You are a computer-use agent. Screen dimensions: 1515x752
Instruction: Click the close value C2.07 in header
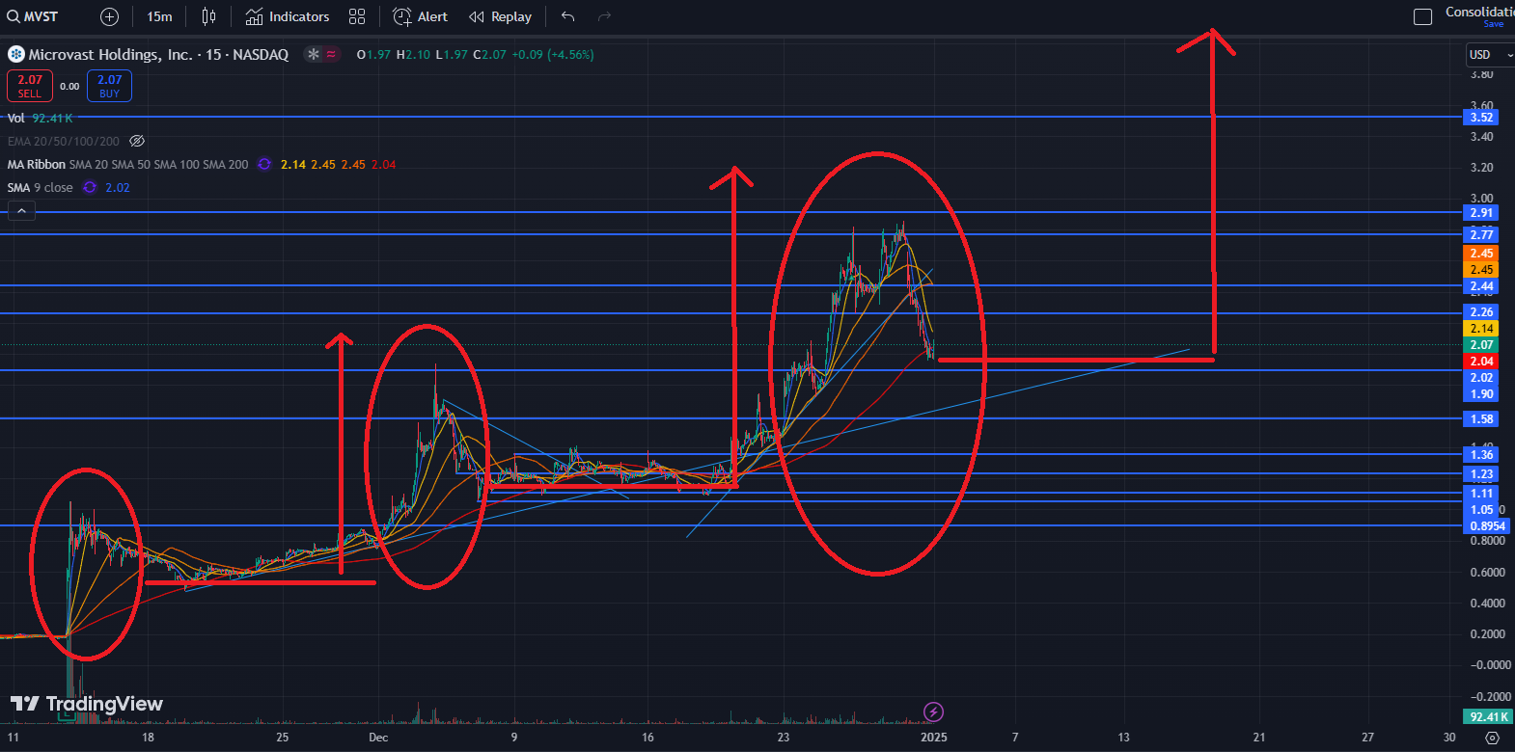click(x=489, y=55)
